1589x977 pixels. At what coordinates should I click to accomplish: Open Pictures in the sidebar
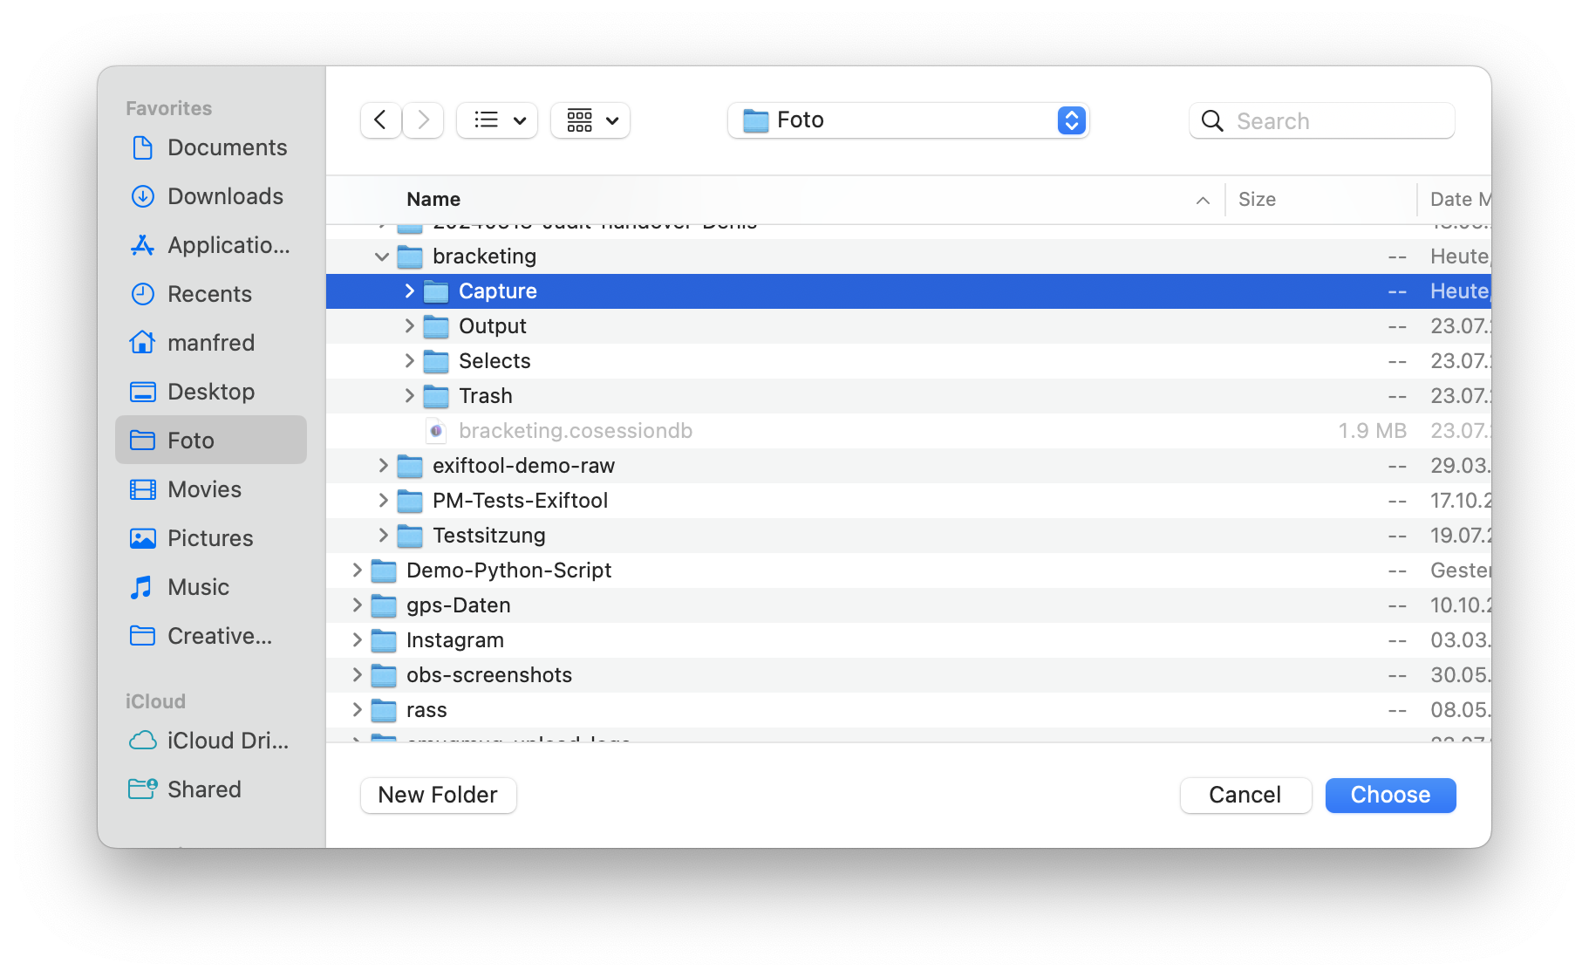(210, 538)
